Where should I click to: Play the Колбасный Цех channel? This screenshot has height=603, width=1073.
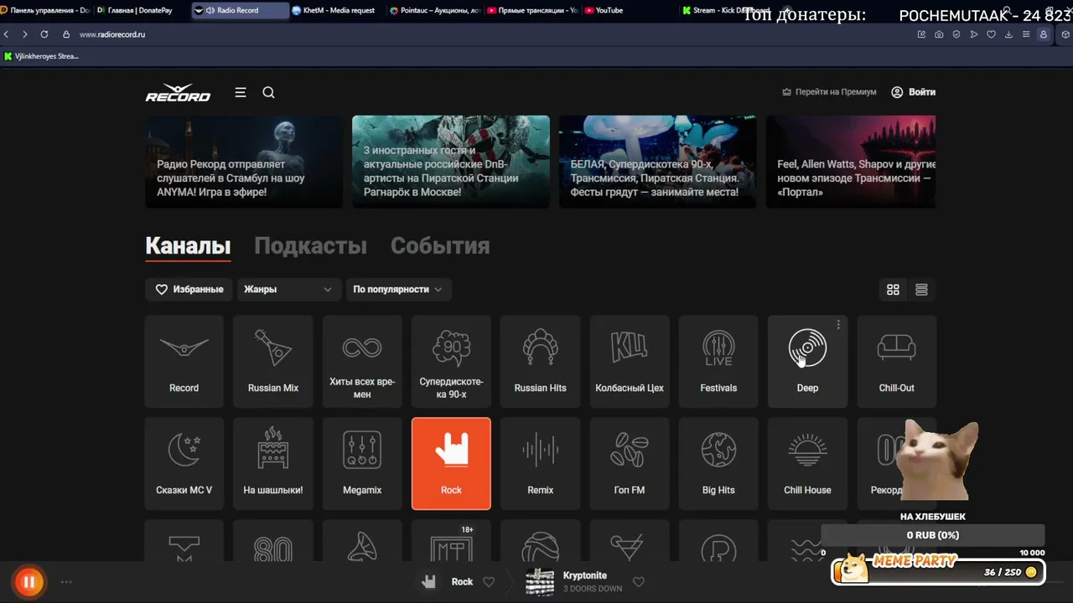click(x=630, y=361)
